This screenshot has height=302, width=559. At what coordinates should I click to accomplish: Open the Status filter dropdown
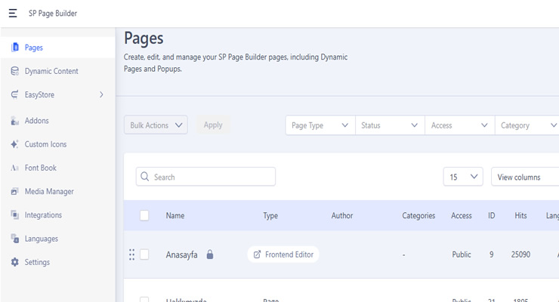click(390, 125)
